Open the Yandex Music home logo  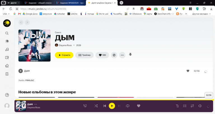pyautogui.click(x=7, y=23)
